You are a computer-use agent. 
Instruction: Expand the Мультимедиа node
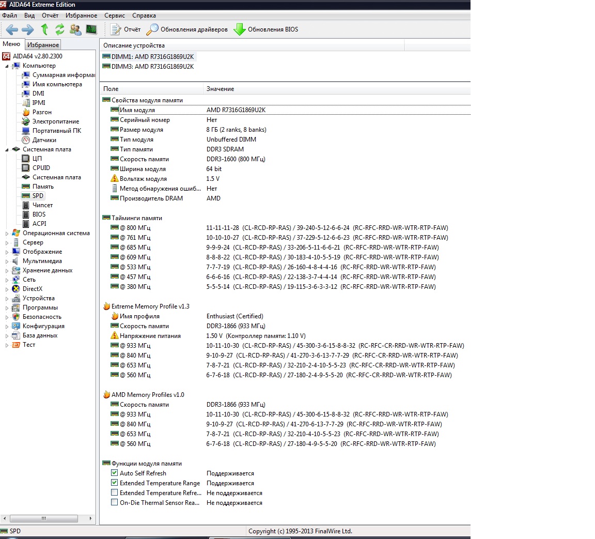pyautogui.click(x=6, y=261)
